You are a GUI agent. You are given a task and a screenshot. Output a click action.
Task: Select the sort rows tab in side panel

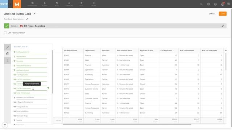7,60
